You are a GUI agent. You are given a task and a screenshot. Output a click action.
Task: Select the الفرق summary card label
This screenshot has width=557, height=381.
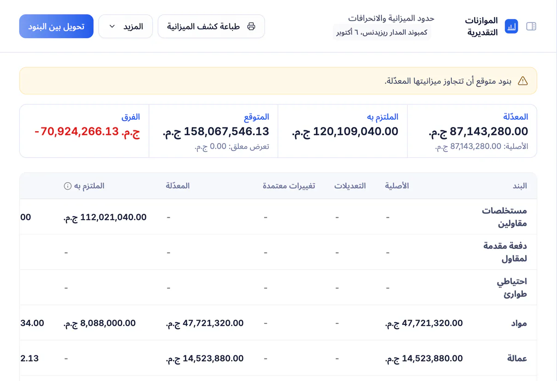tap(130, 117)
